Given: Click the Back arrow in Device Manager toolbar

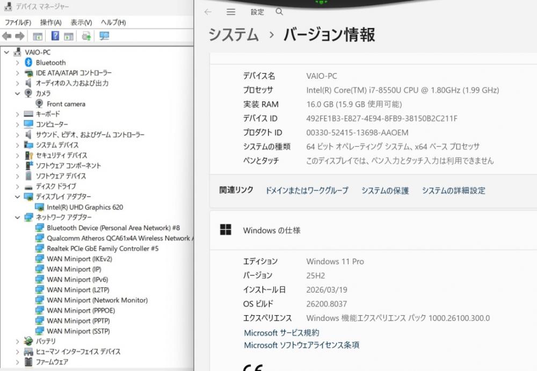Looking at the screenshot, I should tap(6, 36).
